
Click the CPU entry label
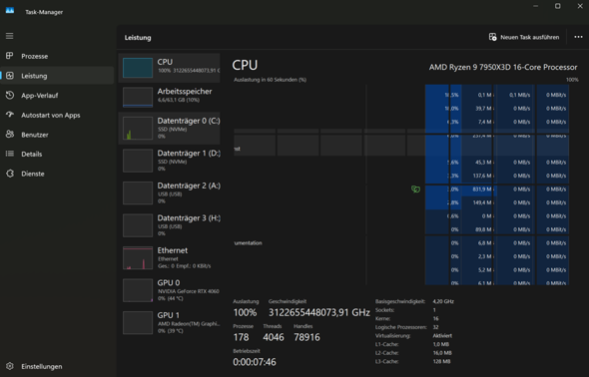pyautogui.click(x=165, y=62)
